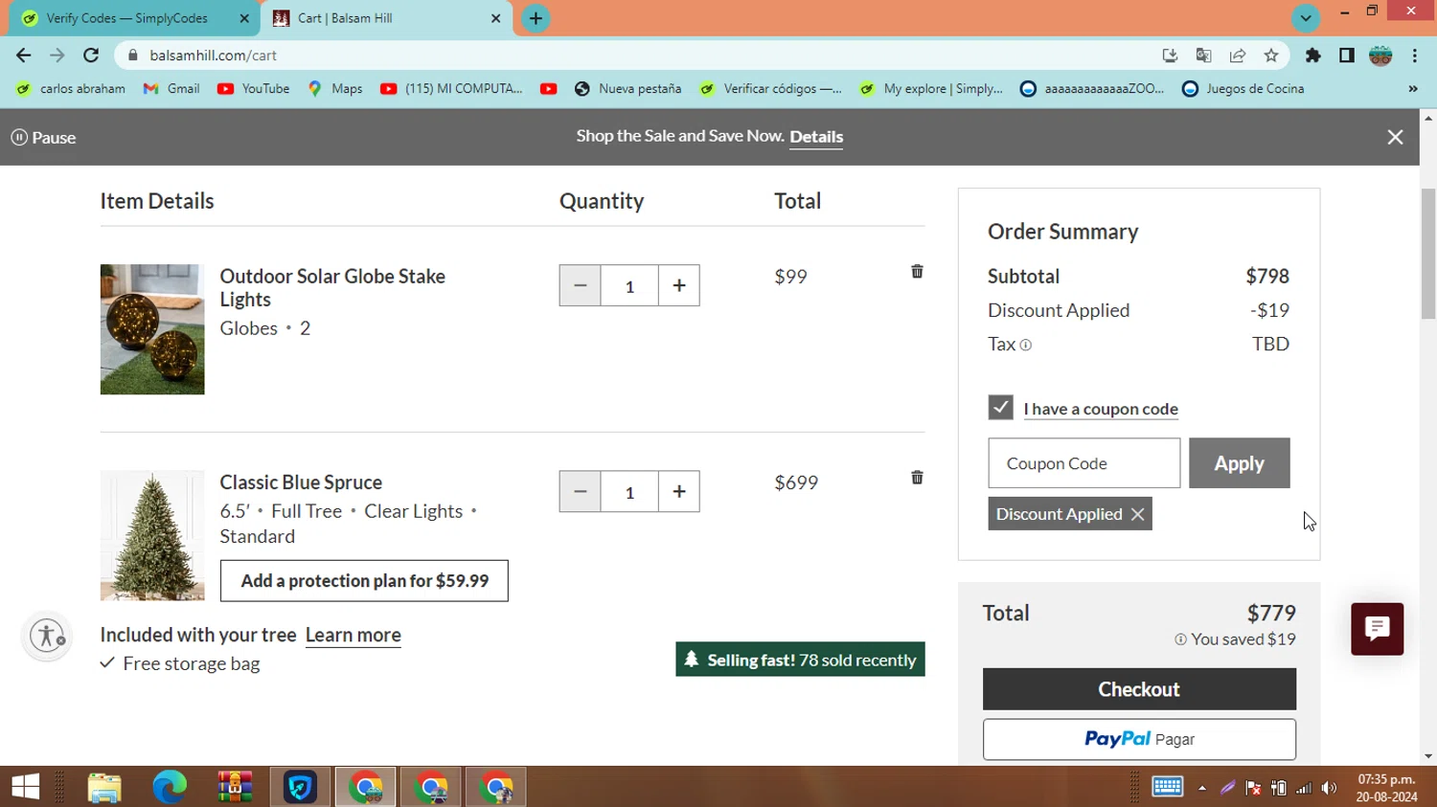The width and height of the screenshot is (1437, 807).
Task: Show hidden system tray icons
Action: click(1201, 788)
